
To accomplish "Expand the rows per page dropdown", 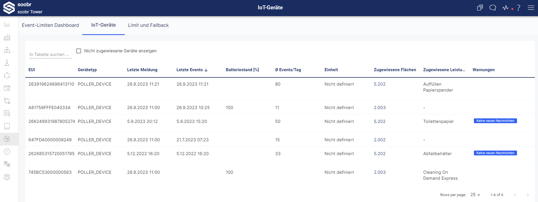I will click(475, 195).
